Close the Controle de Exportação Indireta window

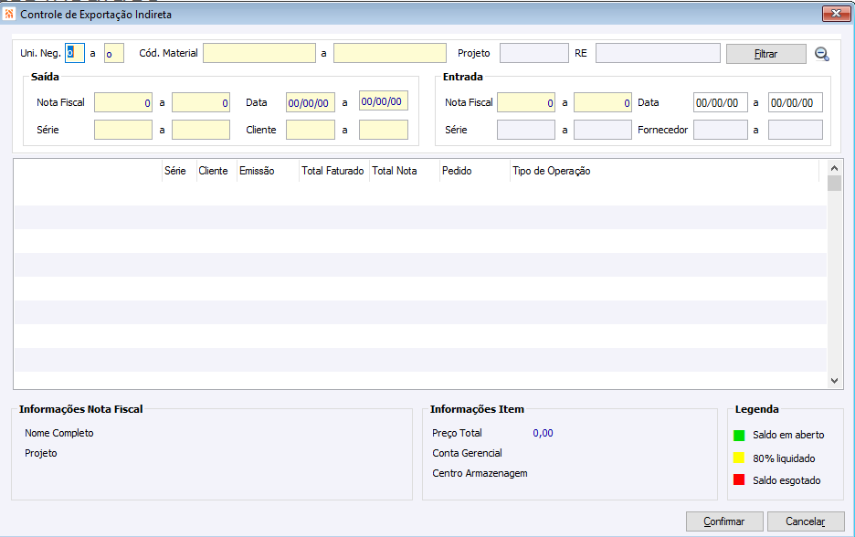pos(836,14)
